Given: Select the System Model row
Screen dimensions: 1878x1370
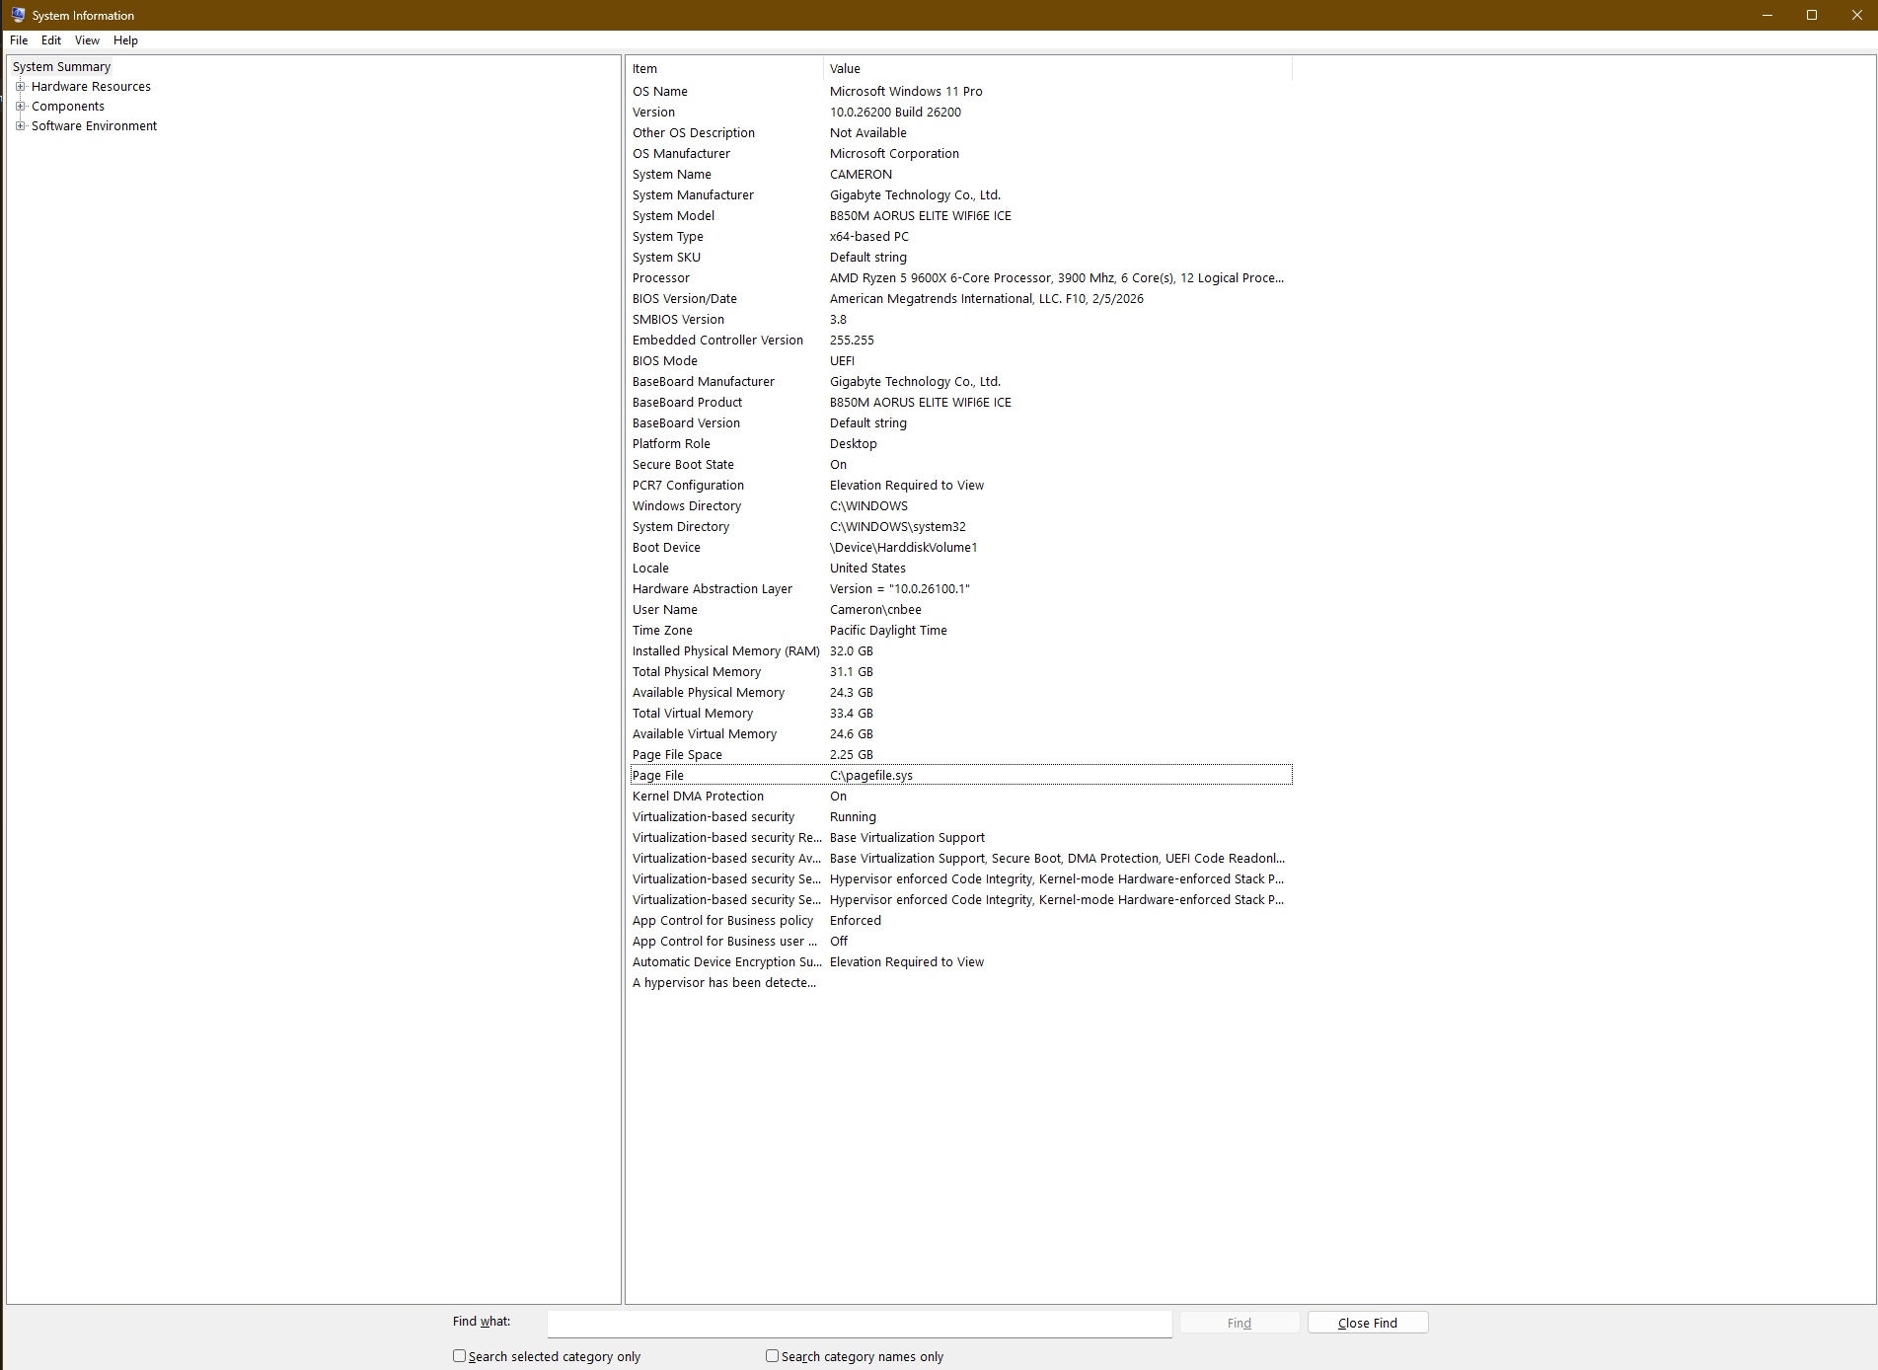Looking at the screenshot, I should pos(960,216).
